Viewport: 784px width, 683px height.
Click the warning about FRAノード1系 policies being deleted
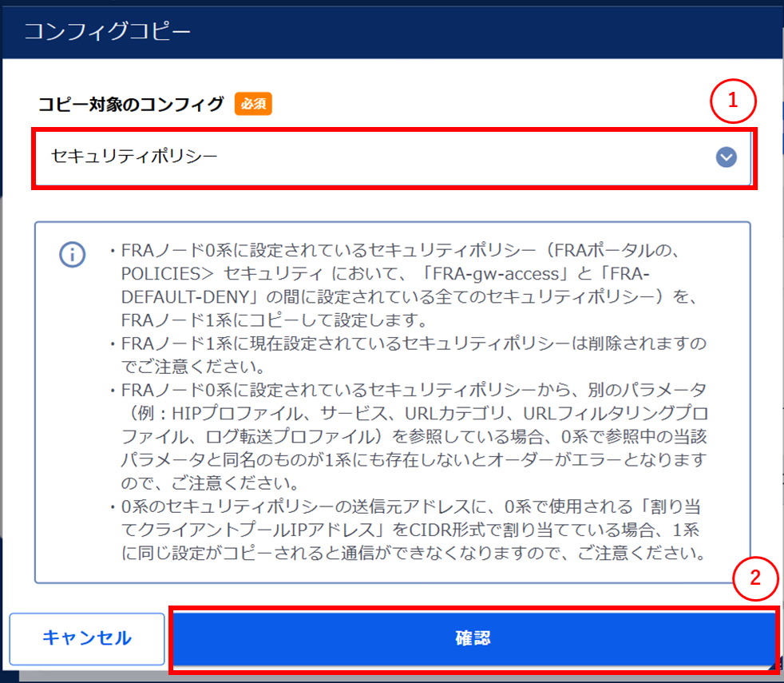[407, 355]
